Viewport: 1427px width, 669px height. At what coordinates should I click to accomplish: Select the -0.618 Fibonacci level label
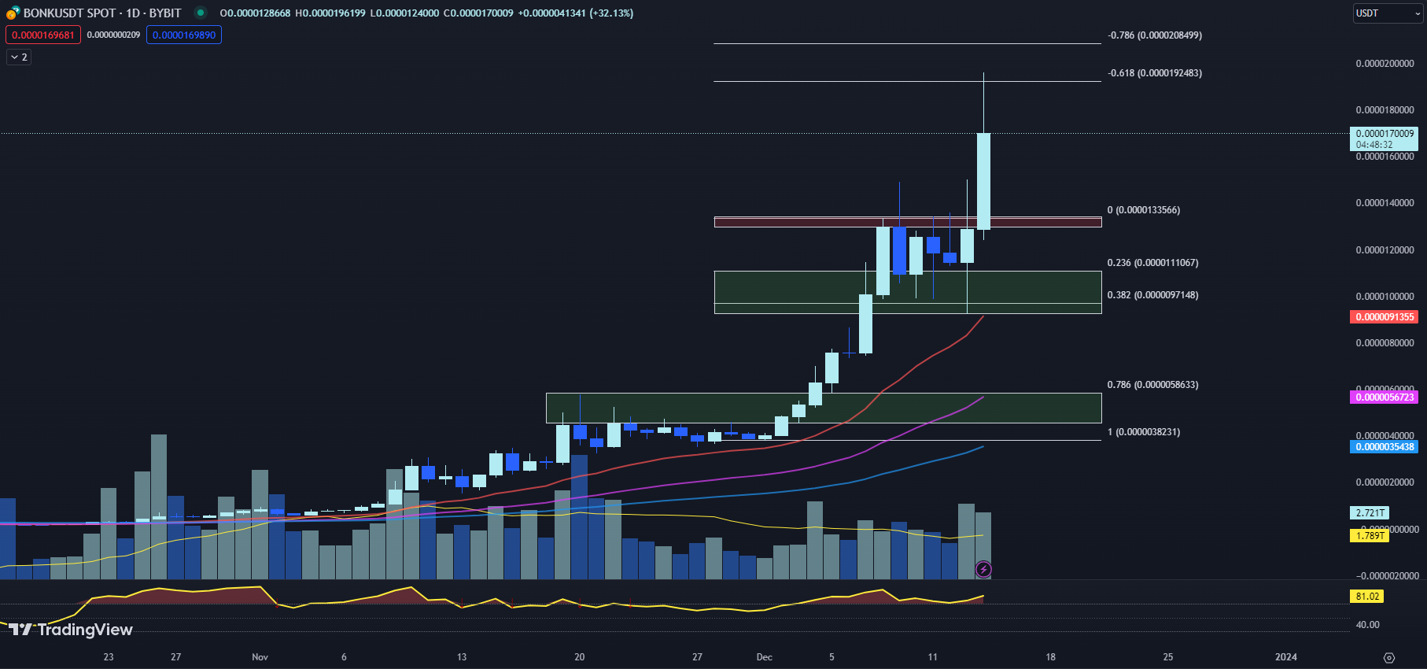[1154, 73]
